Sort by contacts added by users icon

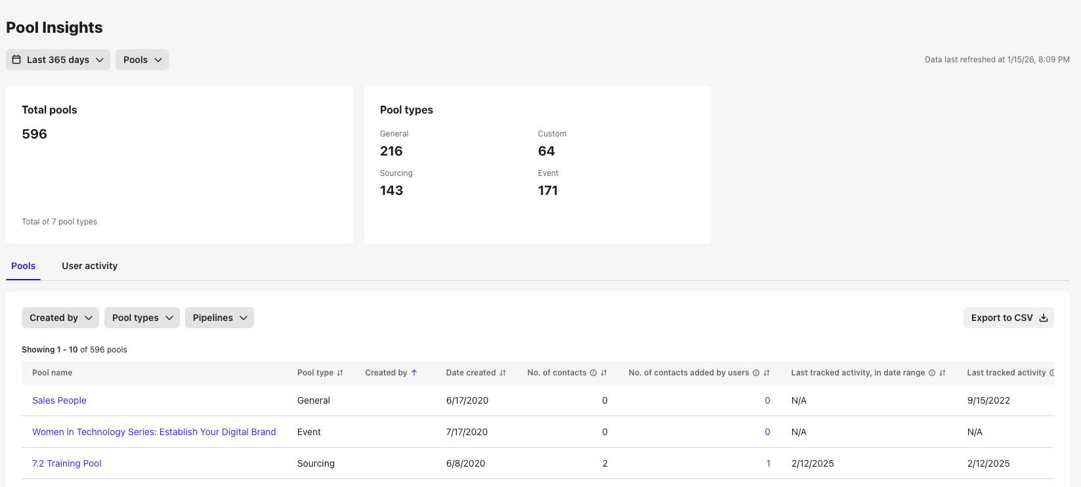point(767,373)
